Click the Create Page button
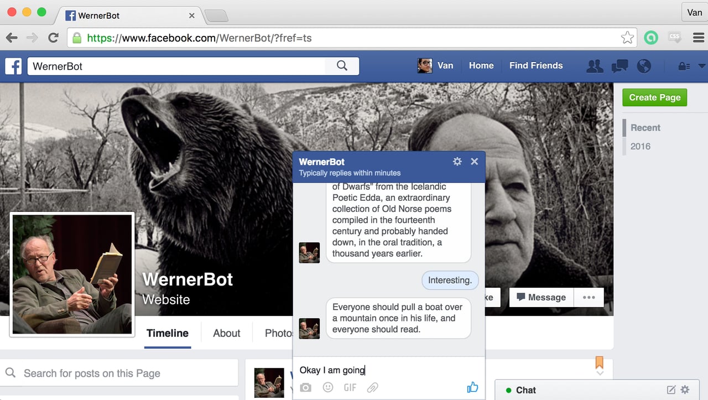This screenshot has width=708, height=400. pyautogui.click(x=655, y=97)
